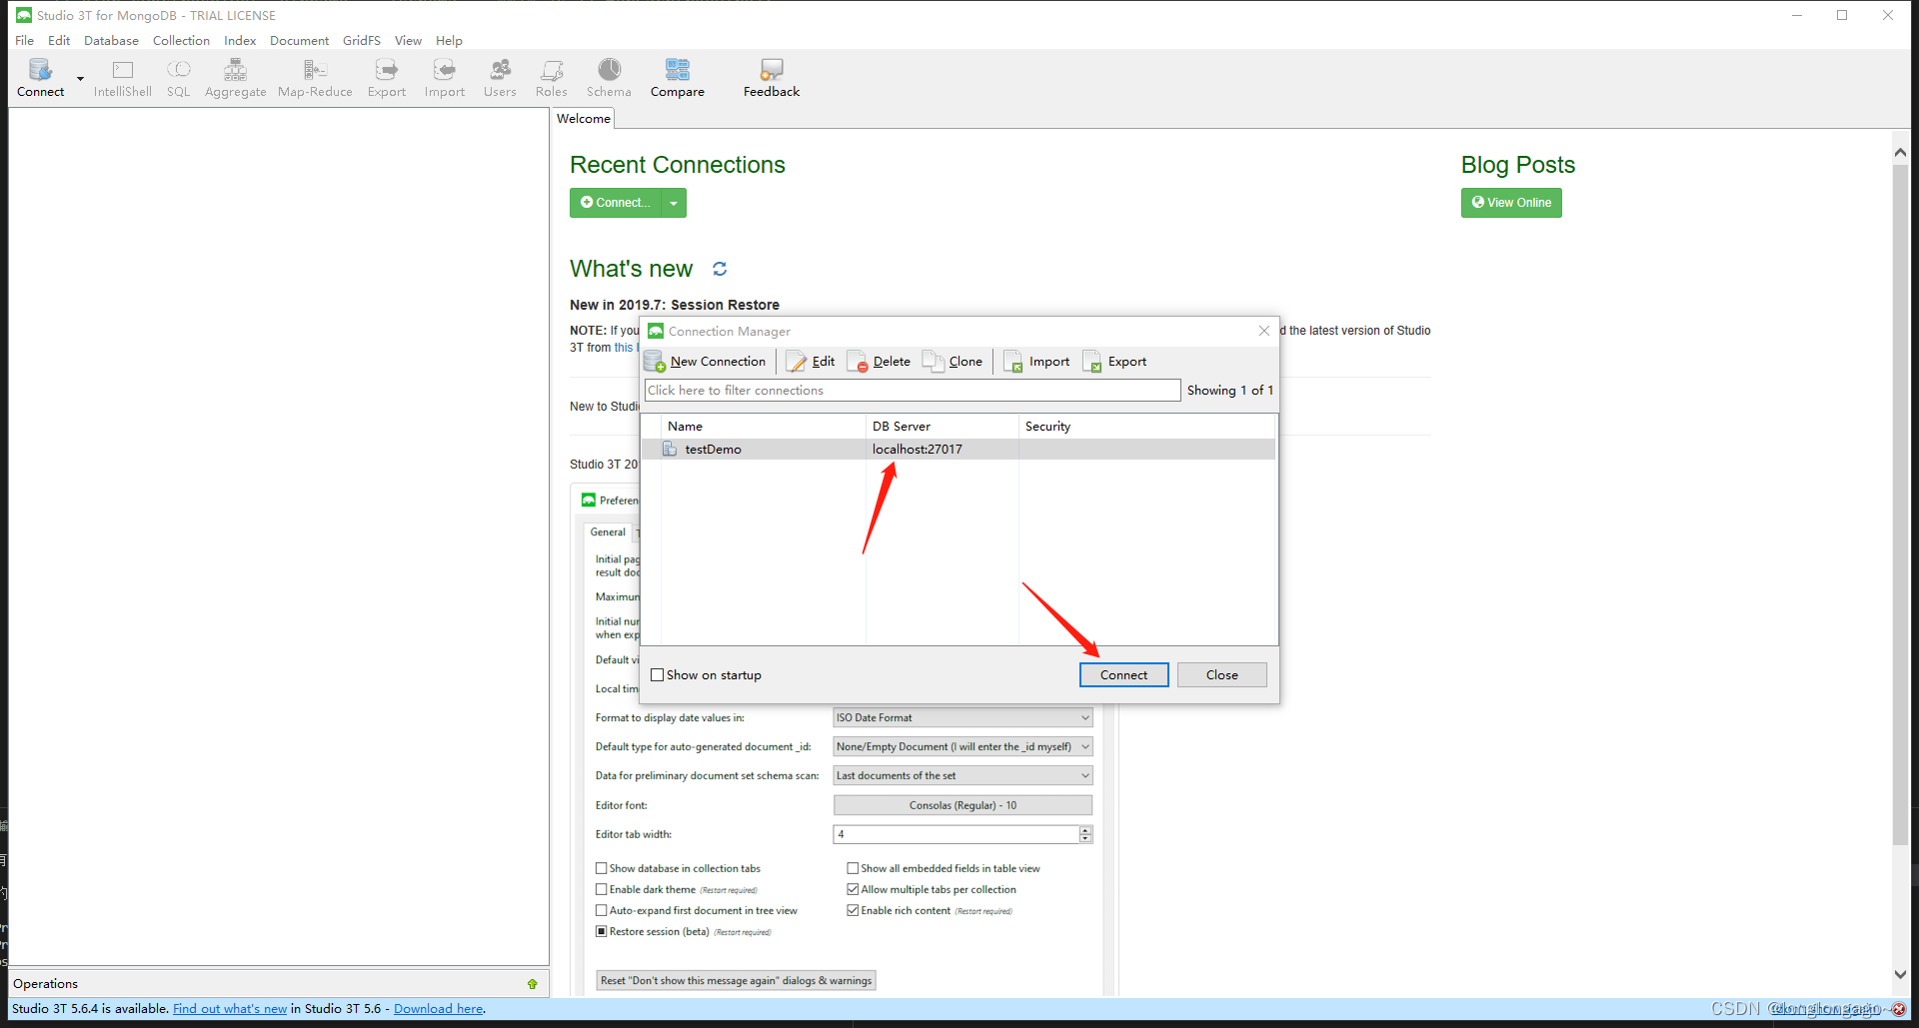Viewport: 1919px width, 1028px height.
Task: Click the SQL toolbar icon
Action: point(178,77)
